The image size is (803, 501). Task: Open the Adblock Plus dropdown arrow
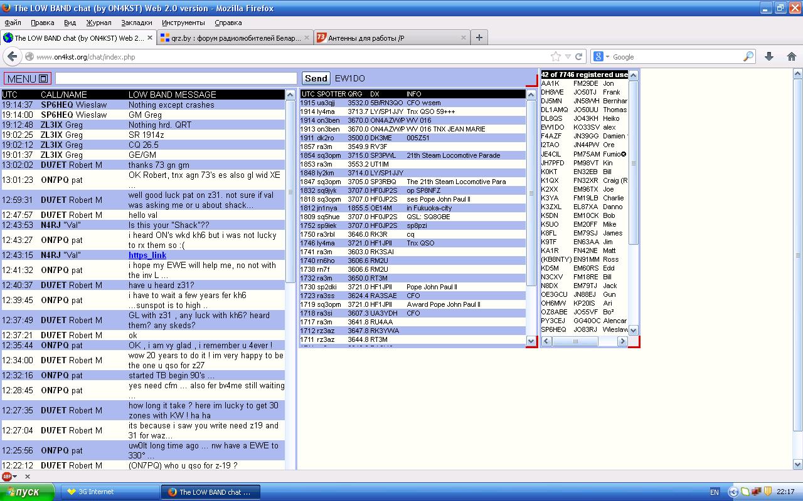15,477
